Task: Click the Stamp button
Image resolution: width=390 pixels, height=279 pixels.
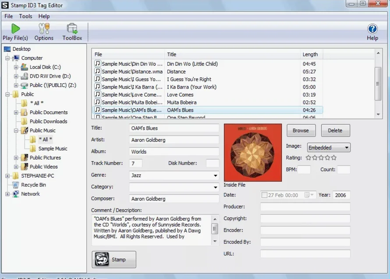Action: [114, 259]
